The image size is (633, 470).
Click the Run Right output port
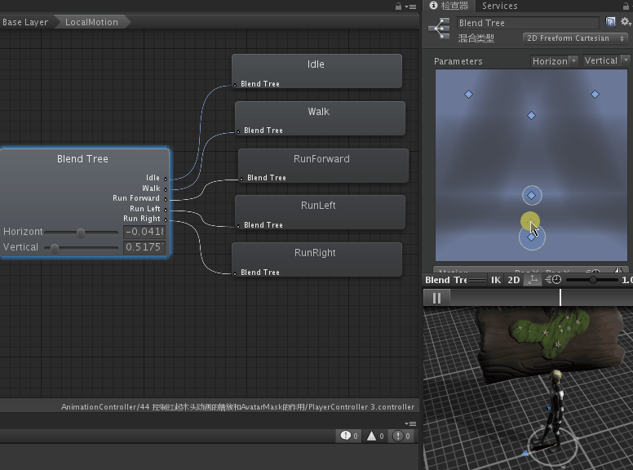tap(166, 219)
